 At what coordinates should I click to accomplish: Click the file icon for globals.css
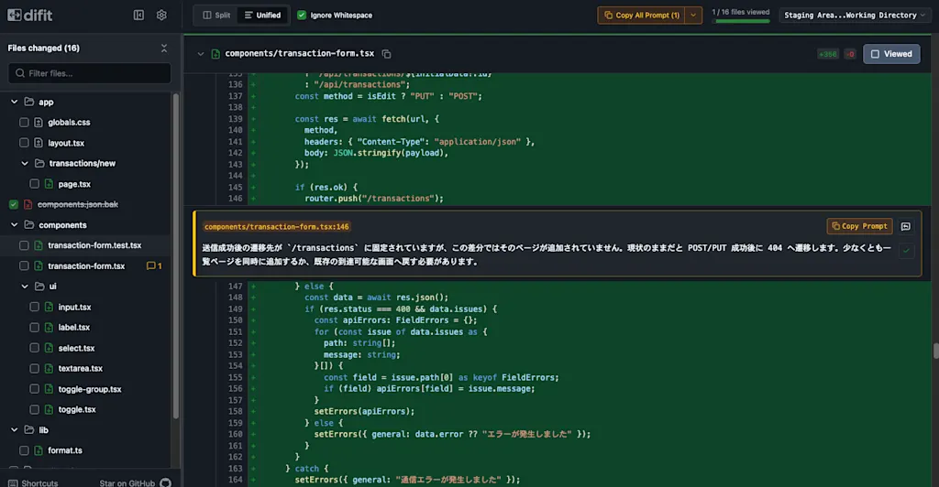(x=39, y=123)
